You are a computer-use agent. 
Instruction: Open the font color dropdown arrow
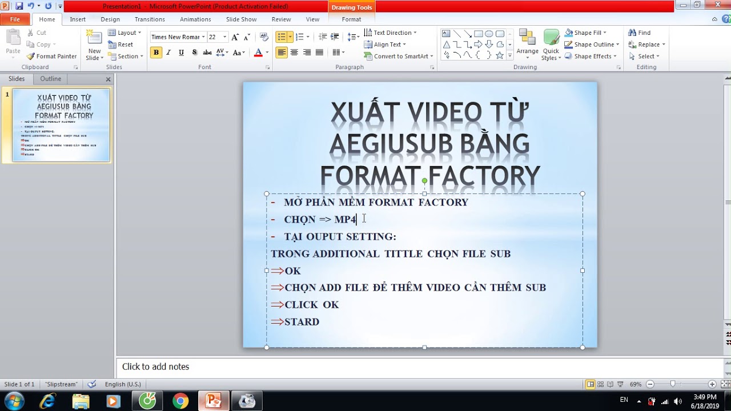click(267, 53)
